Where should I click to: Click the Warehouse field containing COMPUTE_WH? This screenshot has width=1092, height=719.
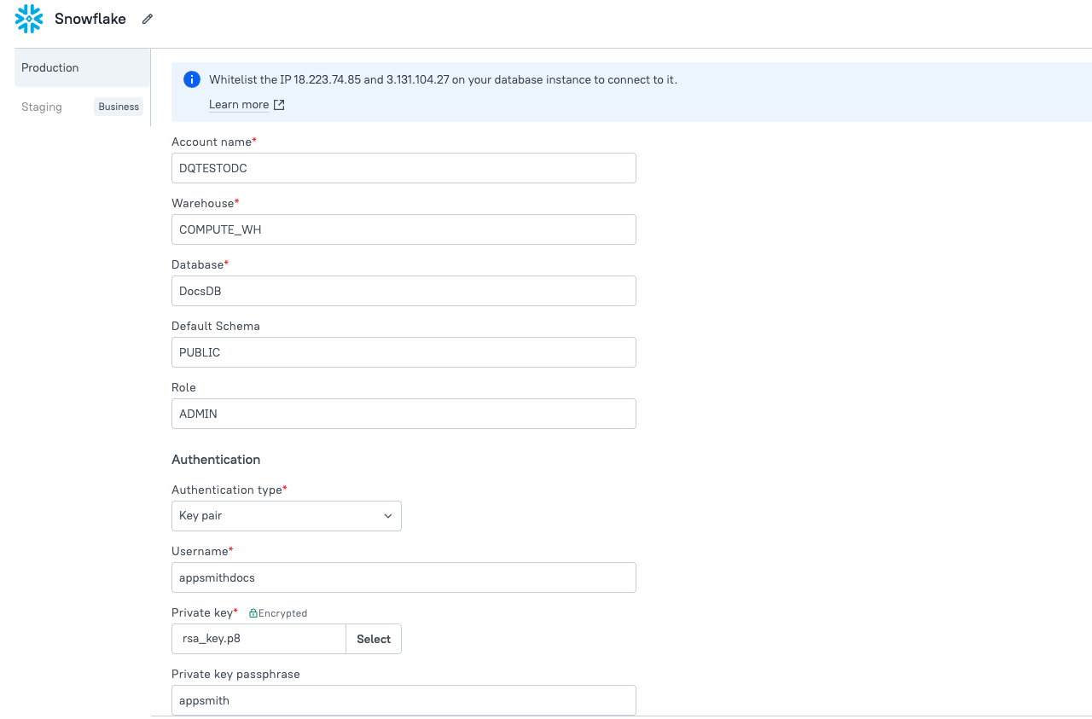(x=404, y=229)
